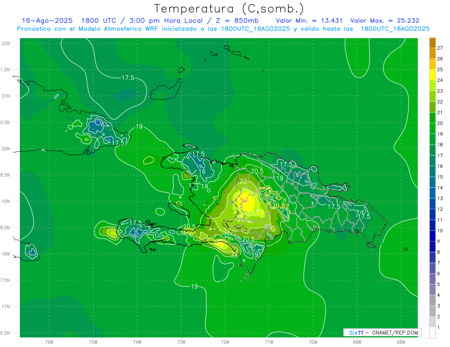
Task: Click the teal colorbar segment between 15 and 16
Action: [x=432, y=171]
